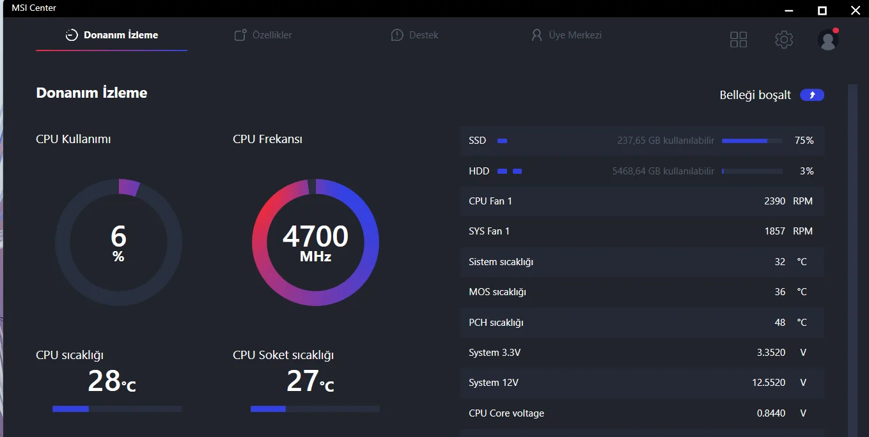Click the Destek support icon
The image size is (869, 437).
click(x=397, y=35)
